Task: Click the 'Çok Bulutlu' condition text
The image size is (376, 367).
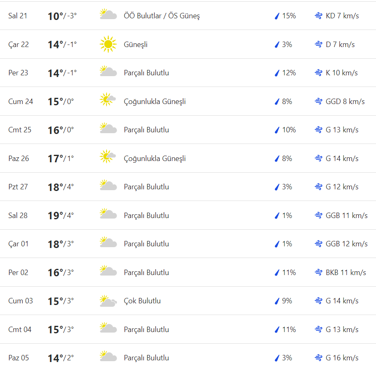Action: pyautogui.click(x=142, y=301)
